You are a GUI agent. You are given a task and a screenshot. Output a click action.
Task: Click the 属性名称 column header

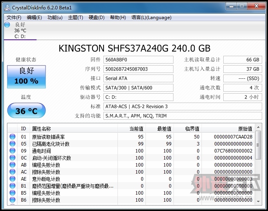click(x=74, y=128)
